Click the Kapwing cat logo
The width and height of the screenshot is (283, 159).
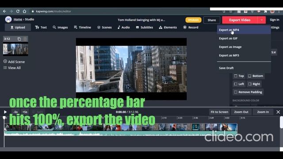pyautogui.click(x=8, y=19)
